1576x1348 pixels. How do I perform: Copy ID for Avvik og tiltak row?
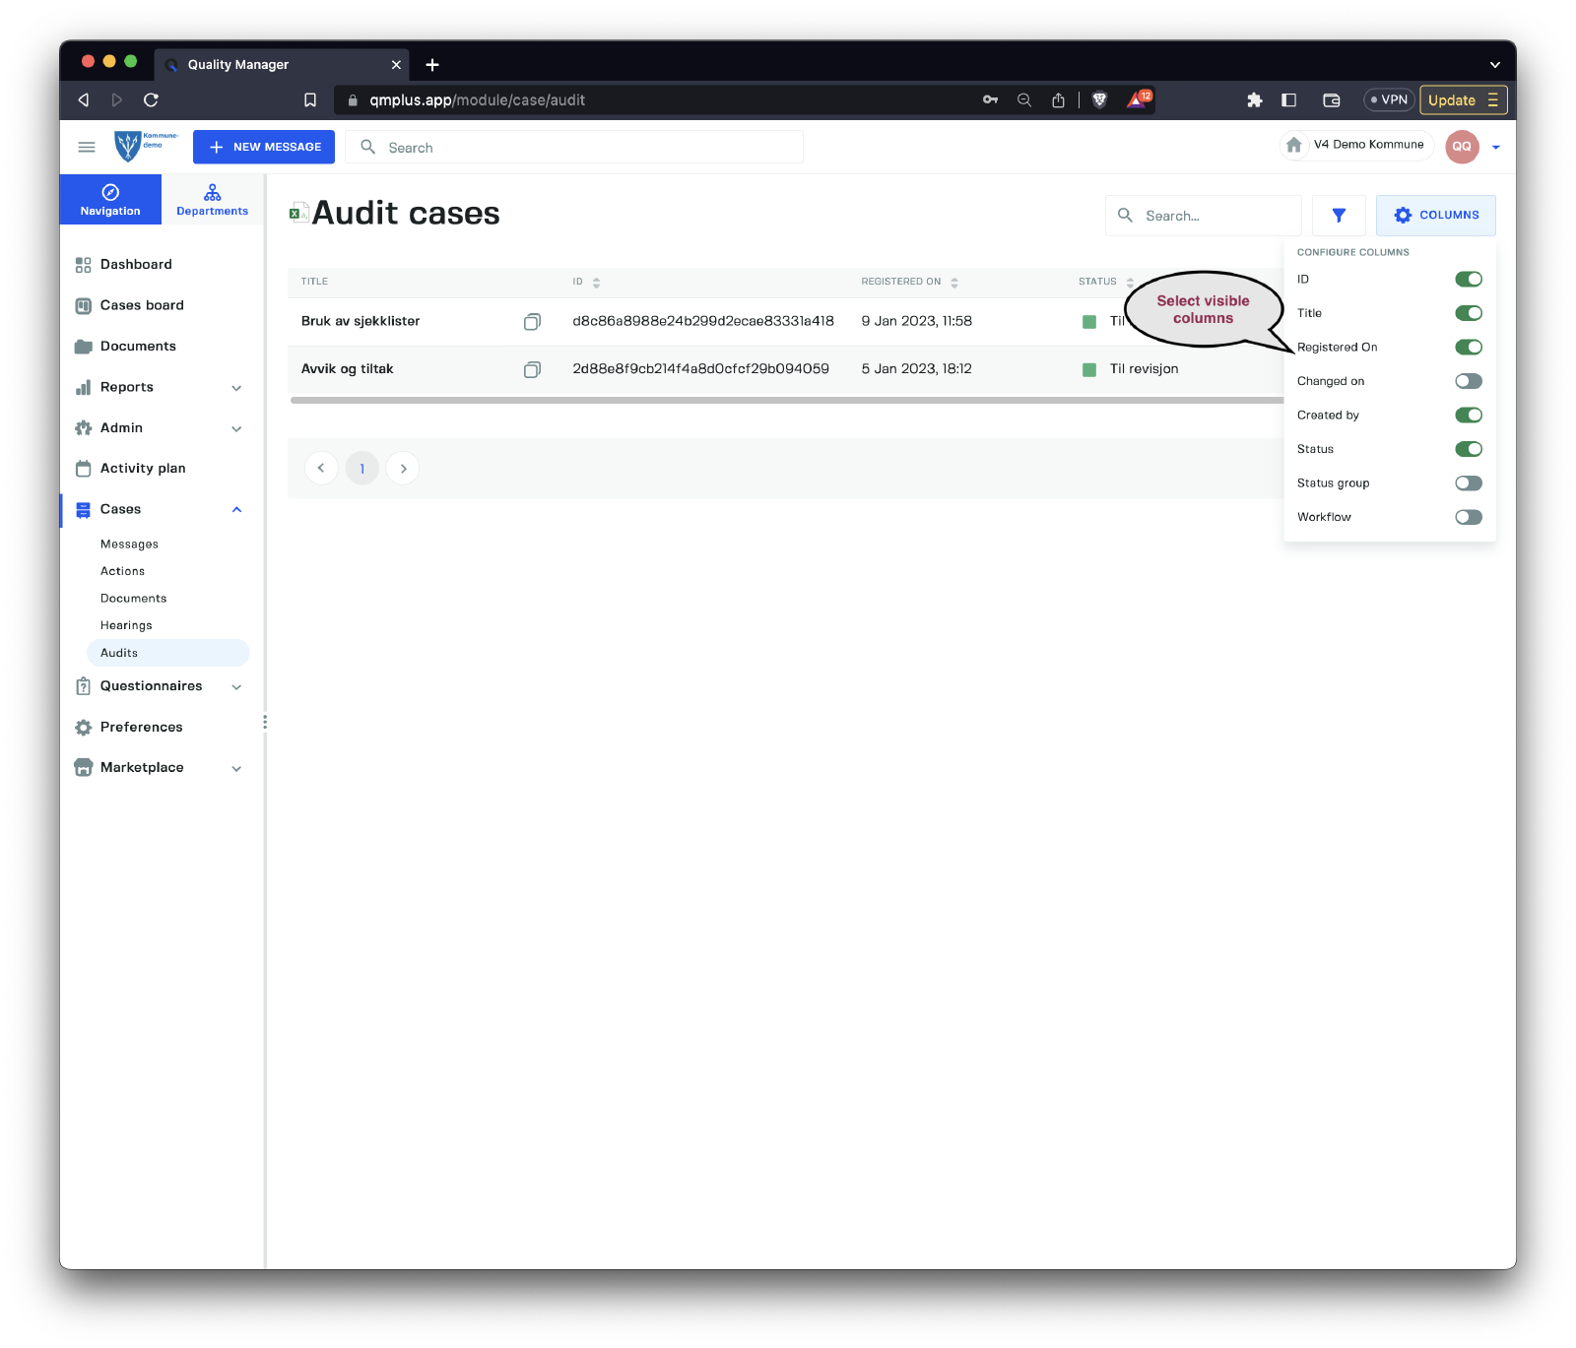pos(532,369)
